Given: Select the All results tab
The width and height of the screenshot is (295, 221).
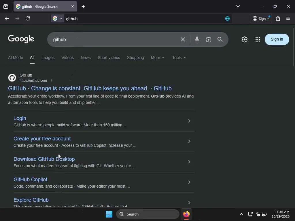Looking at the screenshot, I should coord(32,58).
